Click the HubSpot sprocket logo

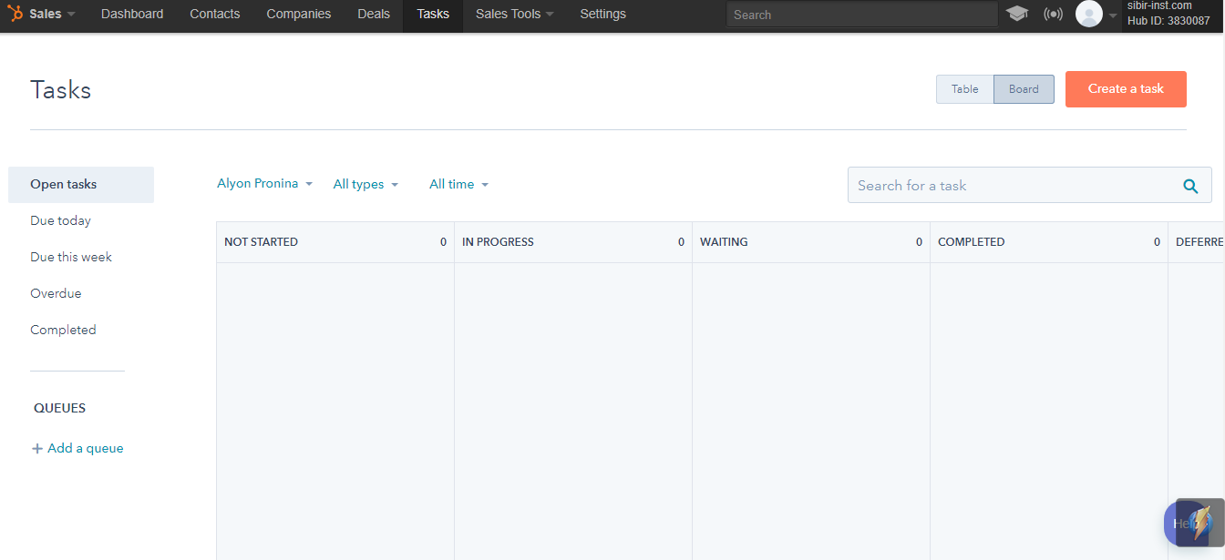(15, 14)
